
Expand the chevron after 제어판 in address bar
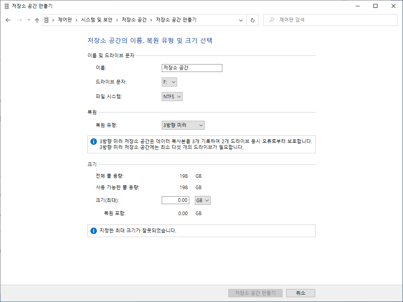click(77, 20)
